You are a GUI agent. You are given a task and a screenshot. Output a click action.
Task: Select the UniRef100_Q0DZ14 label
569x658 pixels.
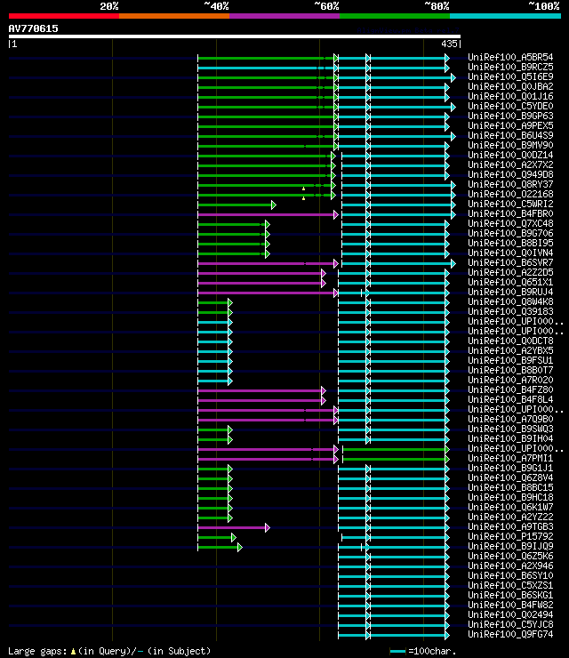pos(510,155)
